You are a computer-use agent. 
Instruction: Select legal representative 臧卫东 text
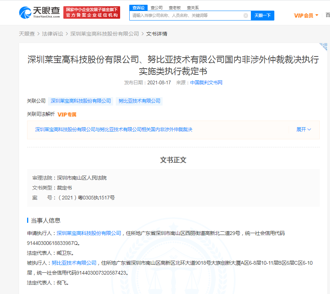coord(64,253)
